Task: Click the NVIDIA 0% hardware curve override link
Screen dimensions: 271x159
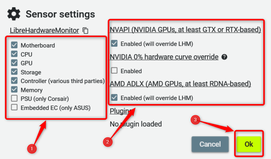Action: tap(164, 57)
